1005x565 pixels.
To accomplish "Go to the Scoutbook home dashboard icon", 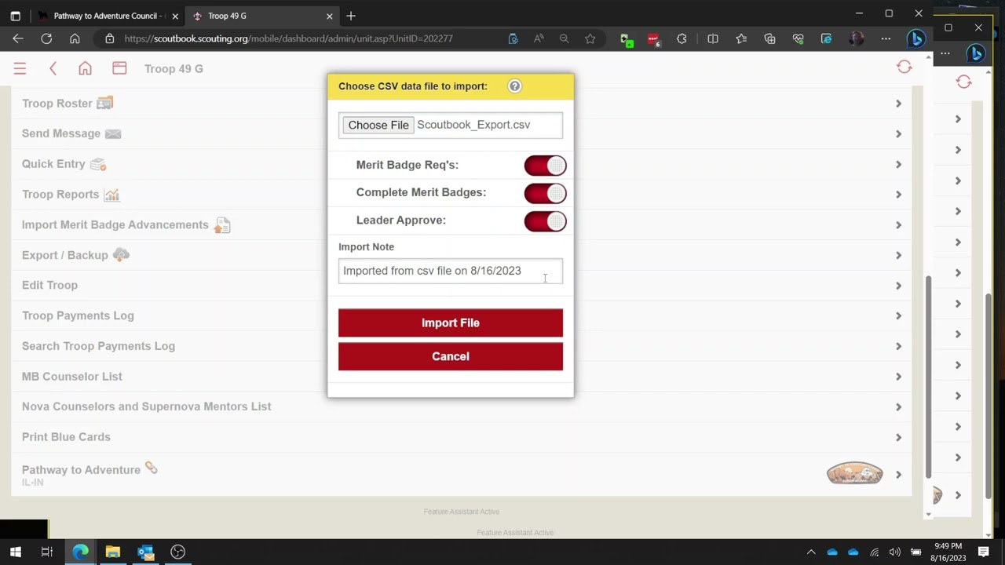I will [x=85, y=68].
